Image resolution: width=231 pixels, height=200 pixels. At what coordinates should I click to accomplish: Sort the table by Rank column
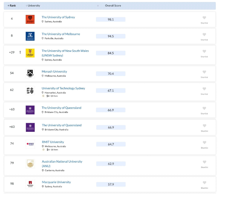pos(12,6)
